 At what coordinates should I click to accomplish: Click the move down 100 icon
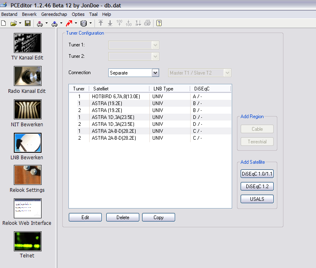(x=129, y=23)
